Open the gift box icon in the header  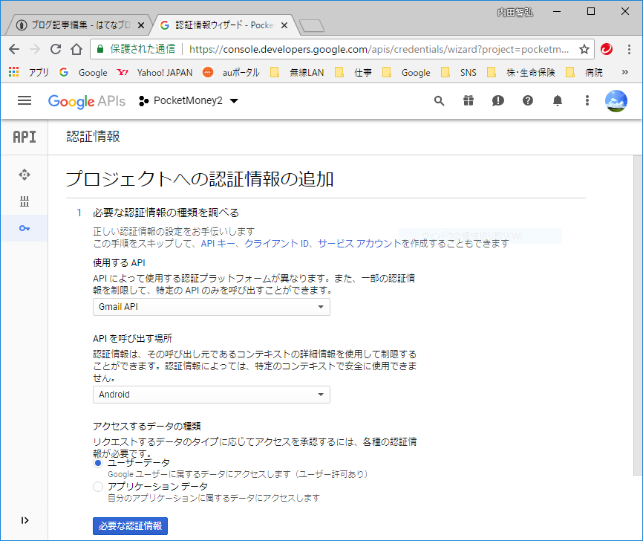[469, 100]
